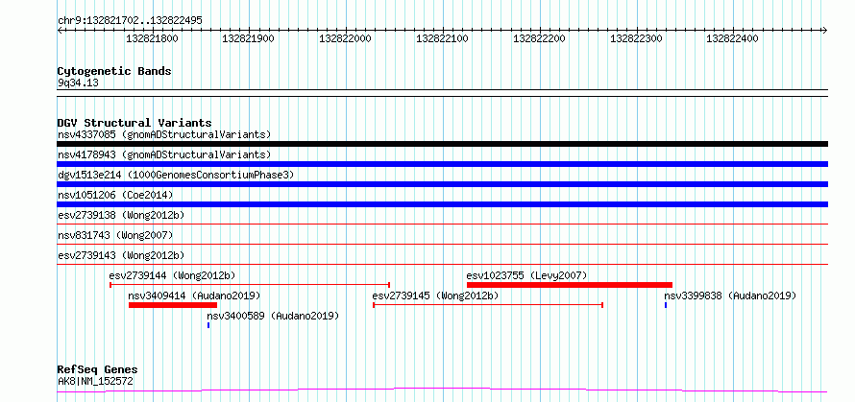Click ruler position 132822000
855x402 pixels.
pos(345,38)
